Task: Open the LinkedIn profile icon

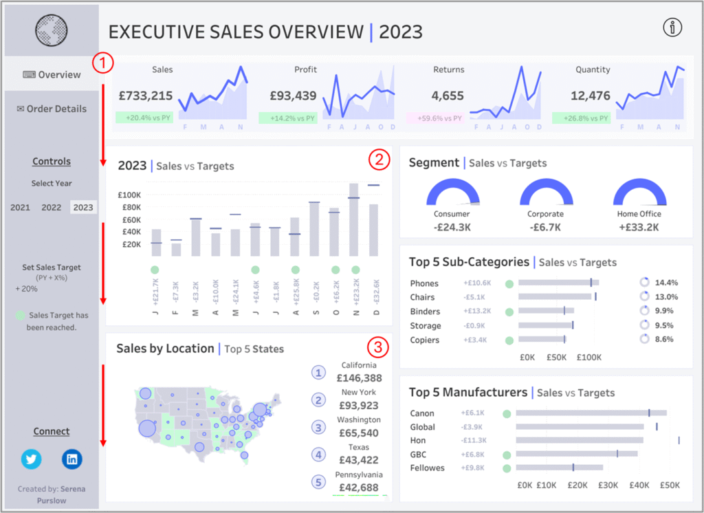Action: [72, 459]
